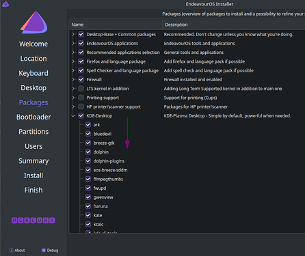The width and height of the screenshot is (305, 256).
Task: Uncheck the ark package checkbox
Action: click(88, 125)
